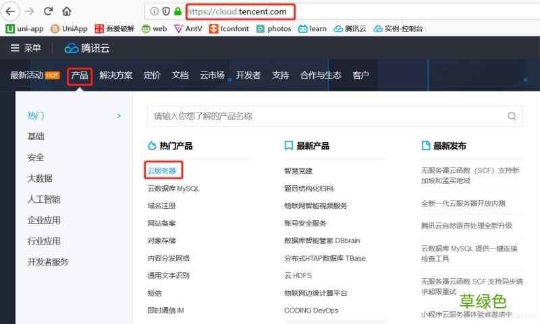Open 内容分发网络 product link

coord(169,259)
